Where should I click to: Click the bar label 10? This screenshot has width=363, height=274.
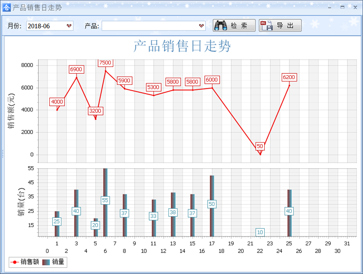pyautogui.click(x=260, y=232)
